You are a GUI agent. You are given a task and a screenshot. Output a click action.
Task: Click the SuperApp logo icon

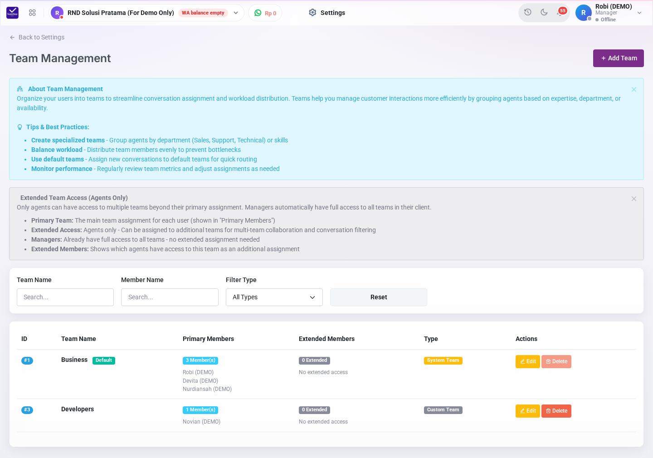(x=13, y=13)
